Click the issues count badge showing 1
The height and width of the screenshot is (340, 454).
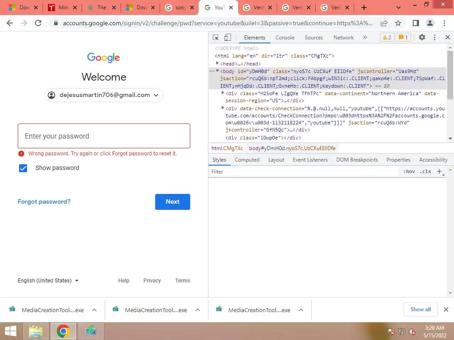click(403, 37)
